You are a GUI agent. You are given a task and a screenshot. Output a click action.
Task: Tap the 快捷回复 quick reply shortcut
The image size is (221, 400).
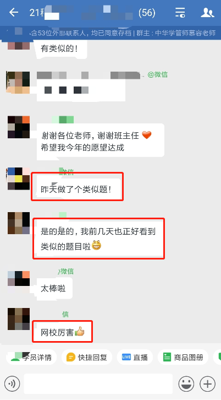pos(87,357)
